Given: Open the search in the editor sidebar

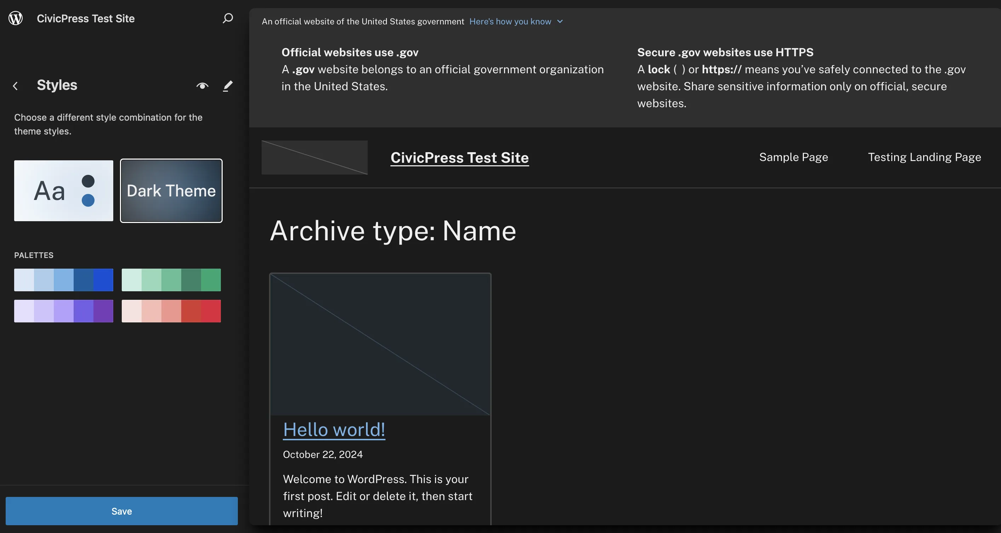Looking at the screenshot, I should [228, 18].
